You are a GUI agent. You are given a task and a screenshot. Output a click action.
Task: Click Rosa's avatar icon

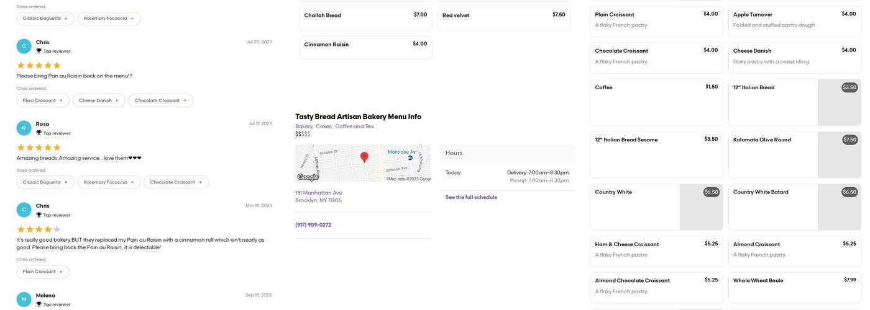coord(24,128)
